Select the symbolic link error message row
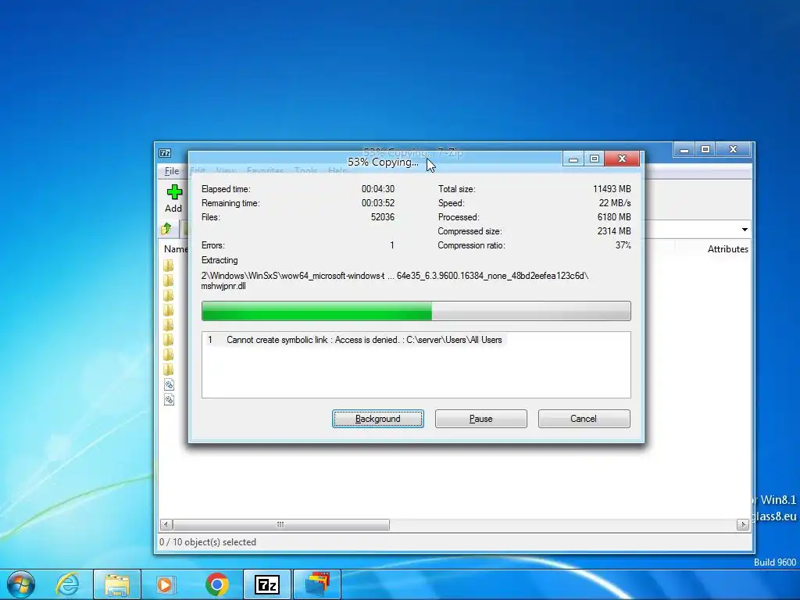 354,340
